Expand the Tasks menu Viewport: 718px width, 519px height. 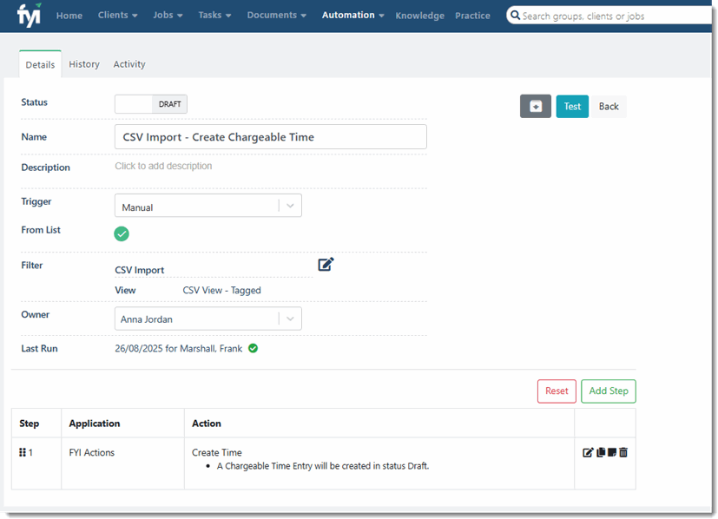214,15
